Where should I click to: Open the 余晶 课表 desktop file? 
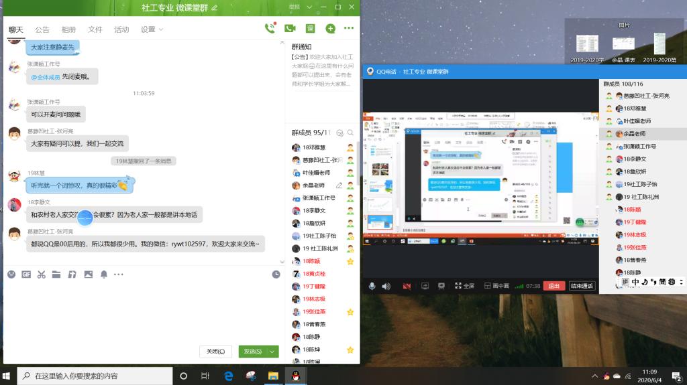(623, 49)
